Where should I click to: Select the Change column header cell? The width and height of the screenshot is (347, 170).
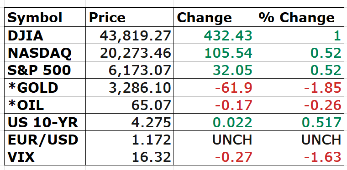215,17
